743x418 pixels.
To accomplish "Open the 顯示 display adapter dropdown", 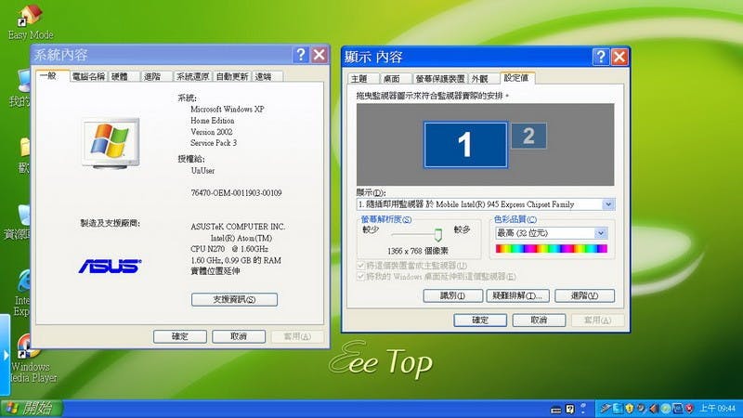I will tap(608, 204).
